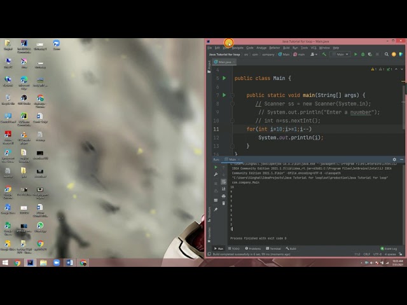The width and height of the screenshot is (407, 305).
Task: Click '4 spaces' indent in status bar
Action: (x=390, y=254)
